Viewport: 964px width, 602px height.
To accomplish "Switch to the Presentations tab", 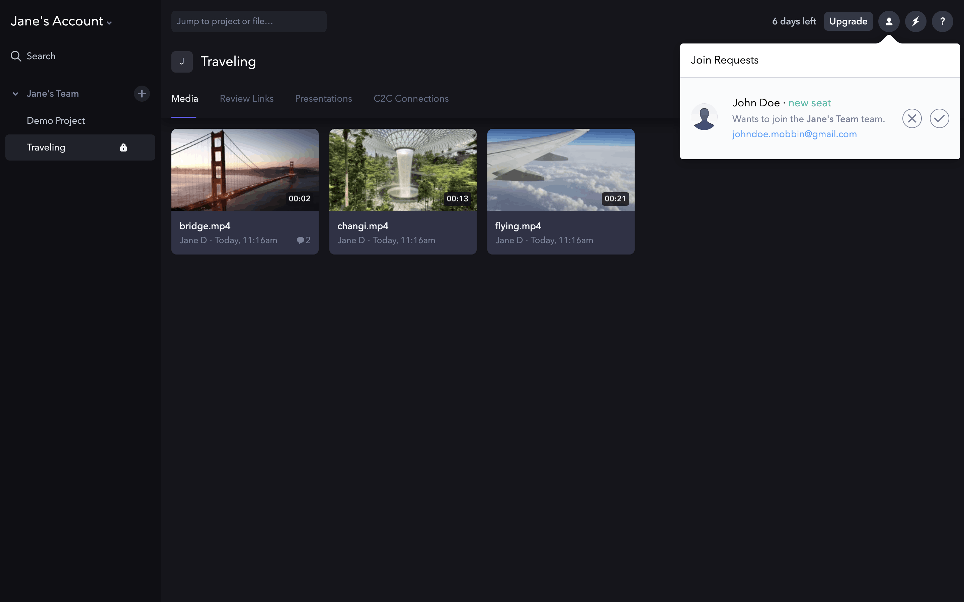I will (x=323, y=99).
